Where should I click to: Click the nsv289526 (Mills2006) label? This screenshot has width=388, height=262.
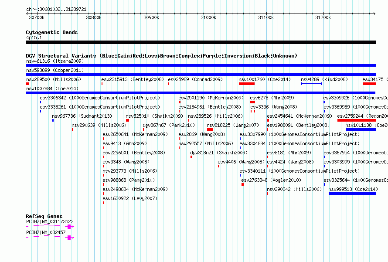pos(215,116)
